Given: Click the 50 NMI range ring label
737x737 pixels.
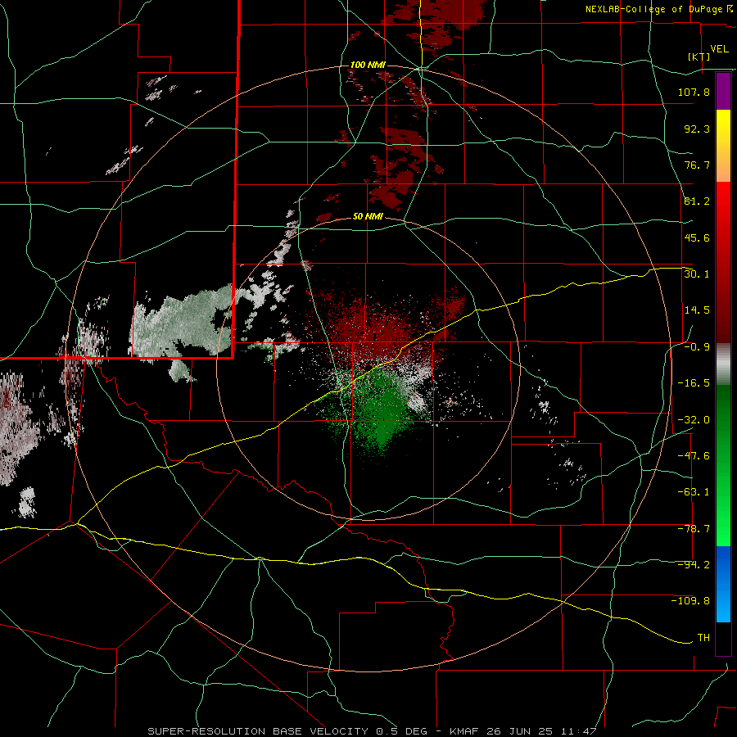Looking at the screenshot, I should 368,216.
